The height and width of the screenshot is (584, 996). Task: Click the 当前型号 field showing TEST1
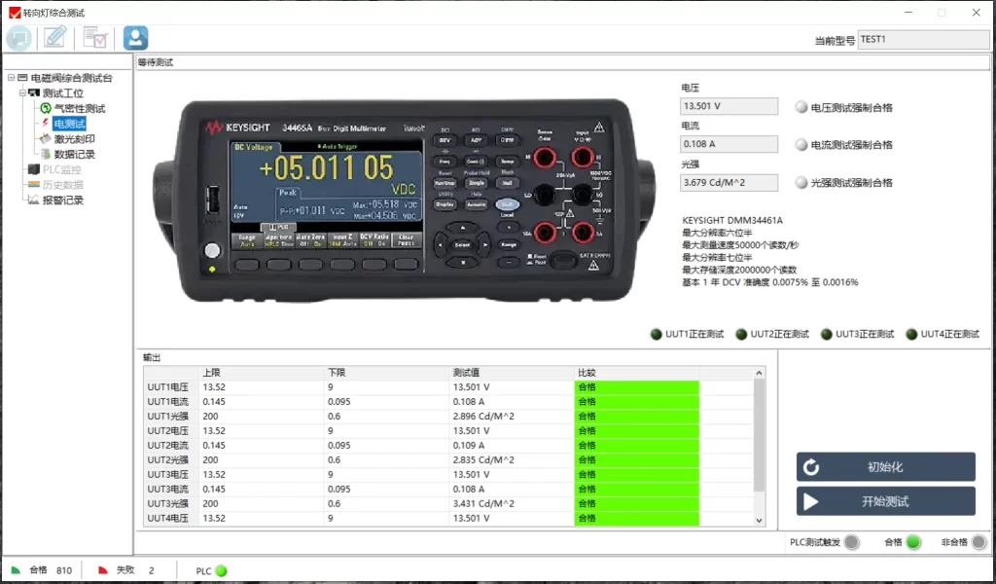pyautogui.click(x=924, y=39)
